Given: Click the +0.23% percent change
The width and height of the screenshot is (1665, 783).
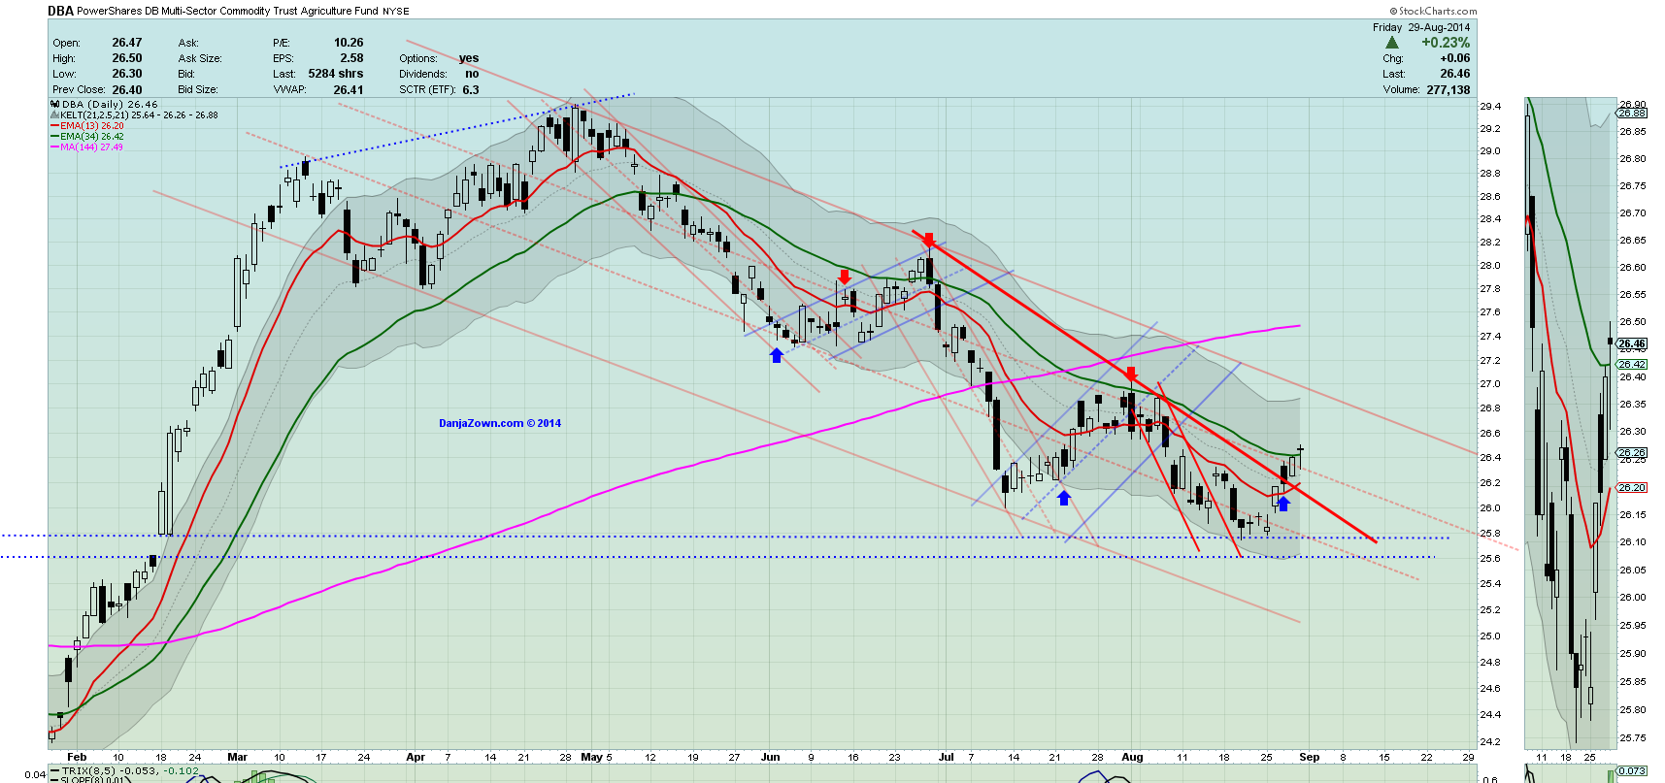Looking at the screenshot, I should click(1446, 43).
